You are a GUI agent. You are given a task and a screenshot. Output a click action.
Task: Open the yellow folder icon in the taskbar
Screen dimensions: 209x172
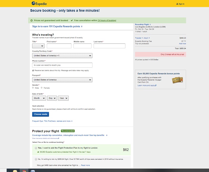coord(15,171)
